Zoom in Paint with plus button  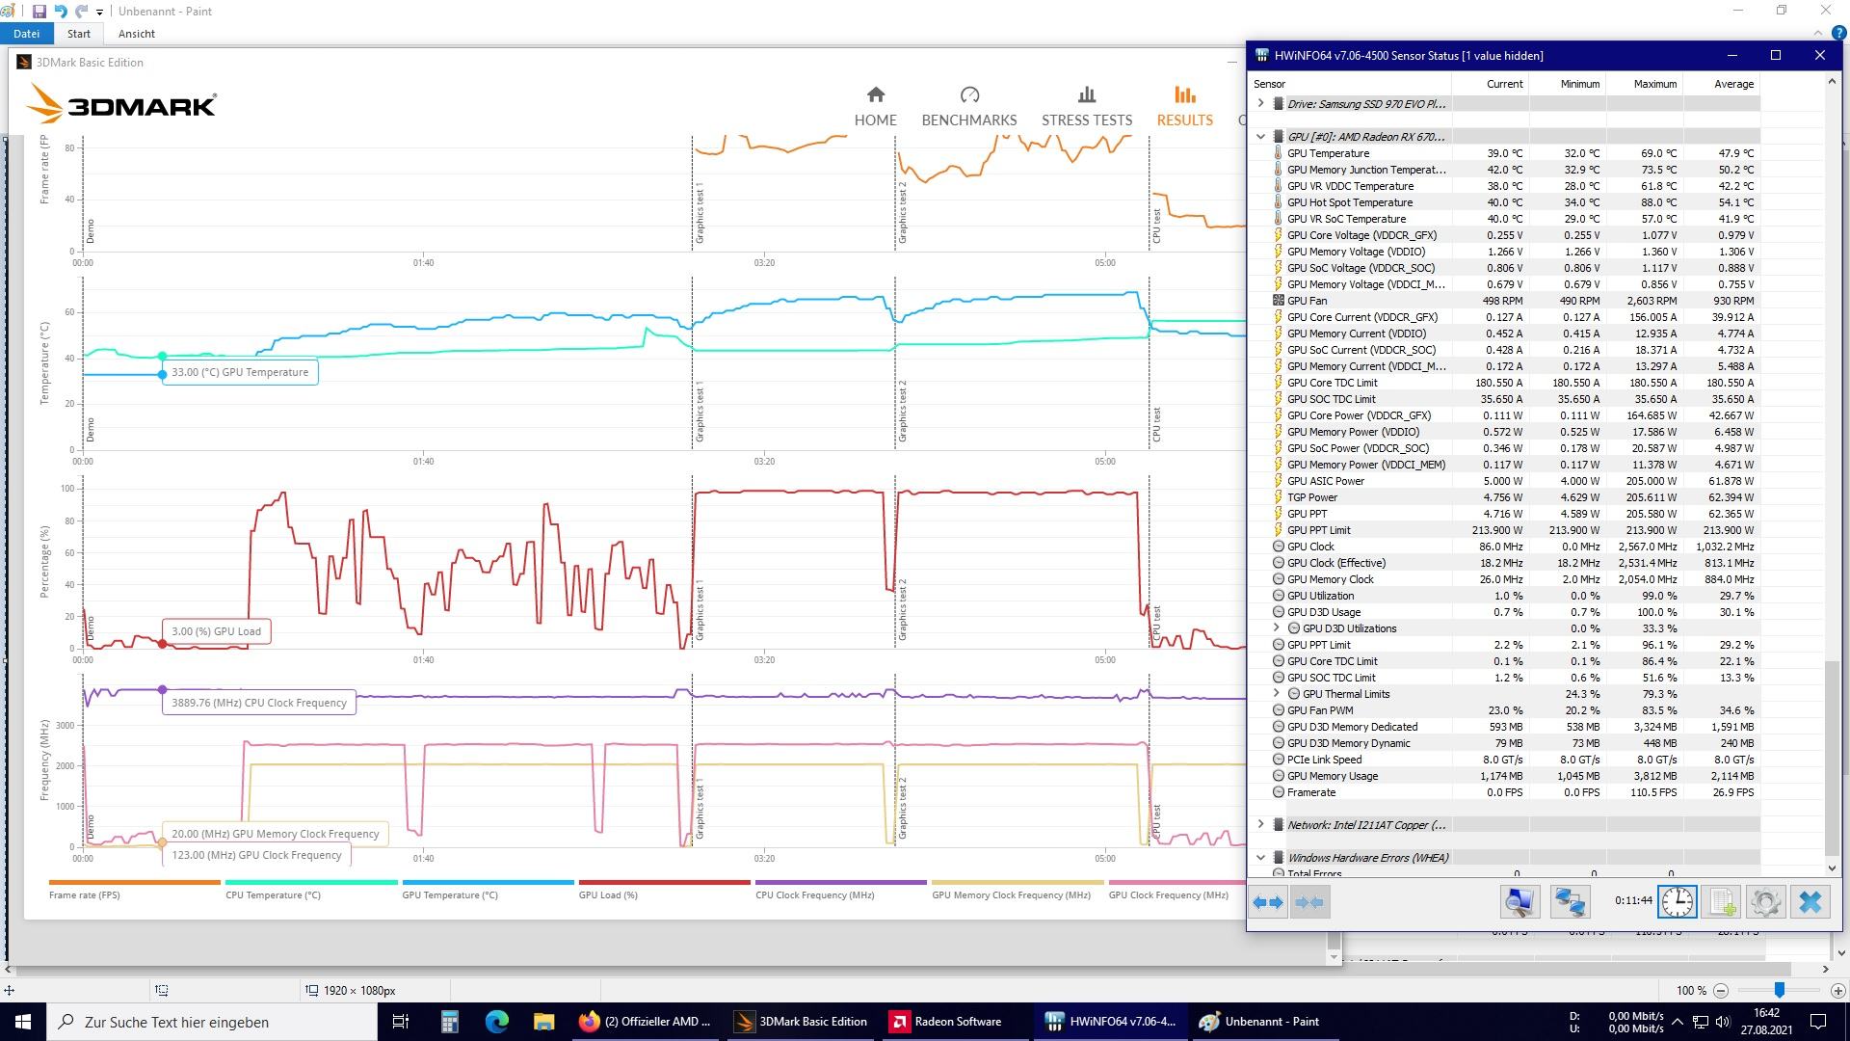pos(1837,990)
